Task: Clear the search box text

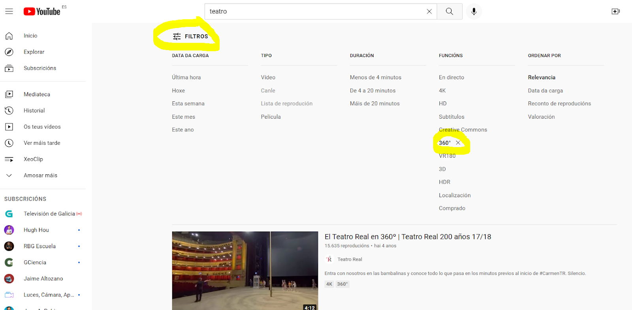Action: [x=429, y=11]
